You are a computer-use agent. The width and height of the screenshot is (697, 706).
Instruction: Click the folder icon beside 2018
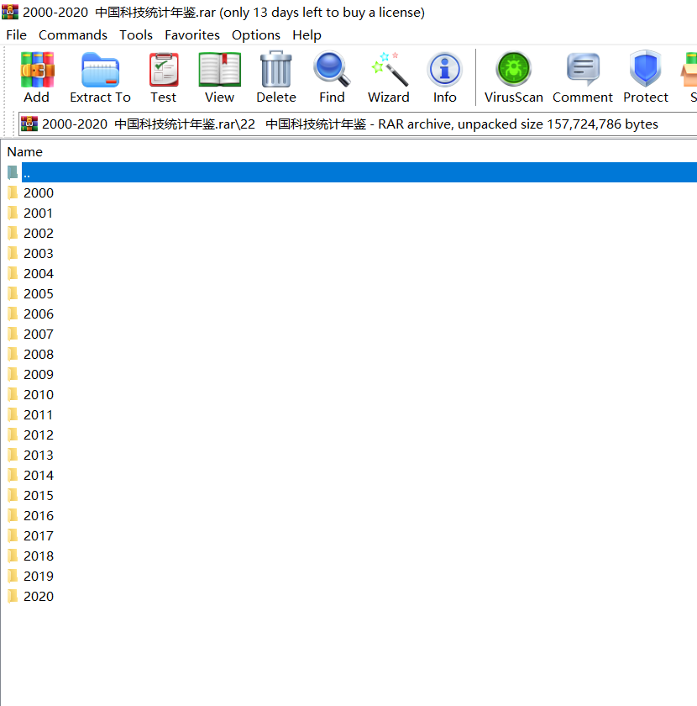[13, 556]
